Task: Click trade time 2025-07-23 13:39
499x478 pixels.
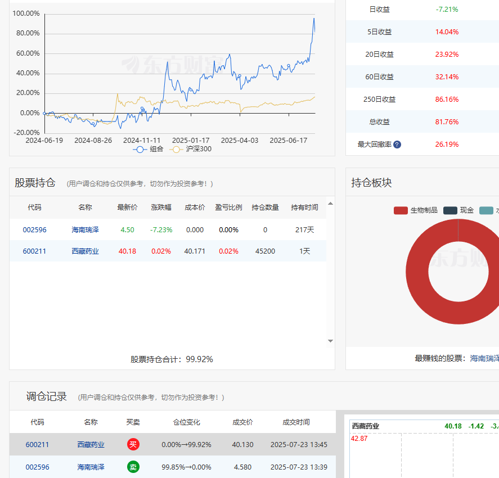Action: coord(299,467)
